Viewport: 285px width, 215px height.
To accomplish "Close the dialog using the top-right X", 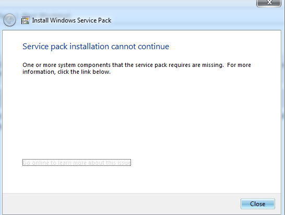I will pyautogui.click(x=269, y=3).
